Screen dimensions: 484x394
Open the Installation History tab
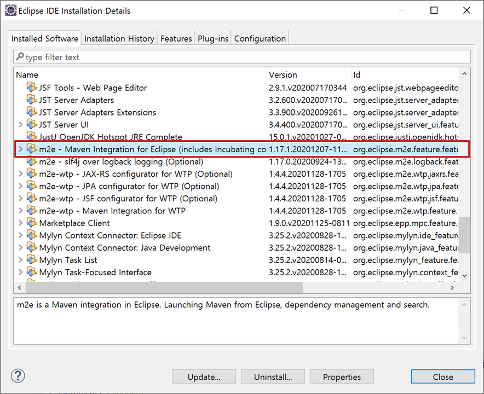click(x=119, y=38)
